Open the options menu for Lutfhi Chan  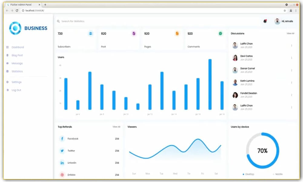point(291,45)
